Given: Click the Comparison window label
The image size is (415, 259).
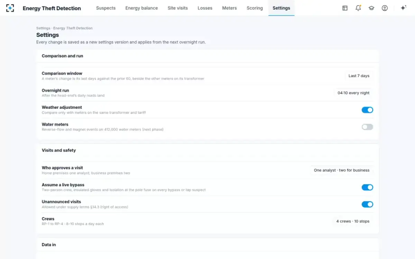Looking at the screenshot, I should 62,73.
